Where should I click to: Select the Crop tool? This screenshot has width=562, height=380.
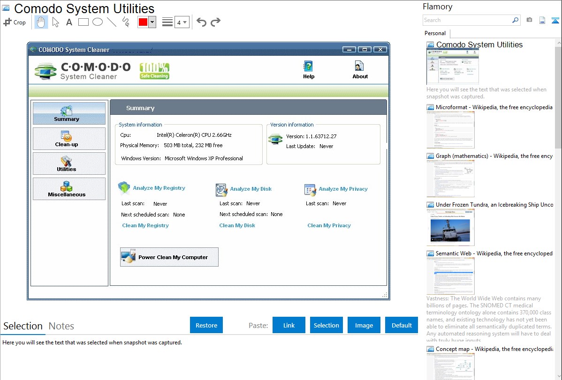15,22
